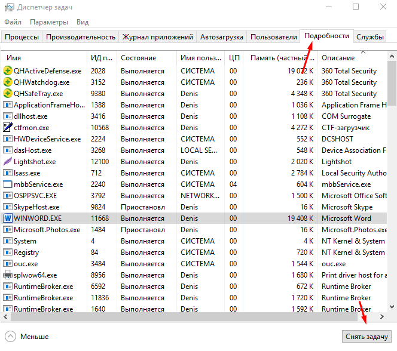Click the horizontal scroll right arrow
This screenshot has width=397, height=351.
point(382,316)
